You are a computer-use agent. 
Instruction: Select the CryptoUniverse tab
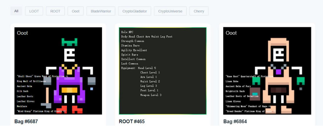tap(170, 11)
